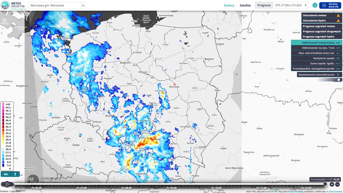Viewport: 343px width, 193px height.
Task: Jump to Pn 09:00 on timeline
Action: (x=172, y=188)
